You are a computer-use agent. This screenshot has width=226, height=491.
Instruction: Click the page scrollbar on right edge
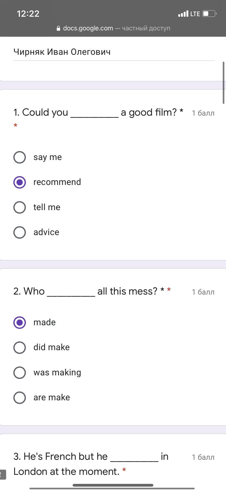click(x=224, y=83)
